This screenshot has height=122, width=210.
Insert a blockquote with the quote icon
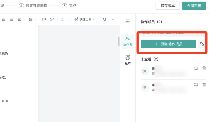pyautogui.click(x=44, y=19)
